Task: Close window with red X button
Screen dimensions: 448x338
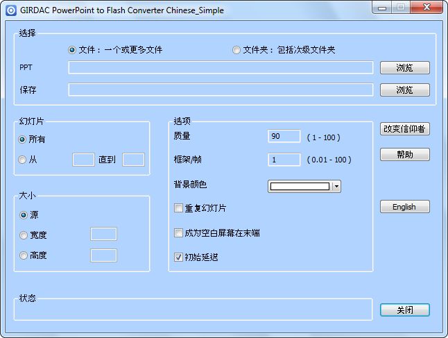Action: [427, 7]
